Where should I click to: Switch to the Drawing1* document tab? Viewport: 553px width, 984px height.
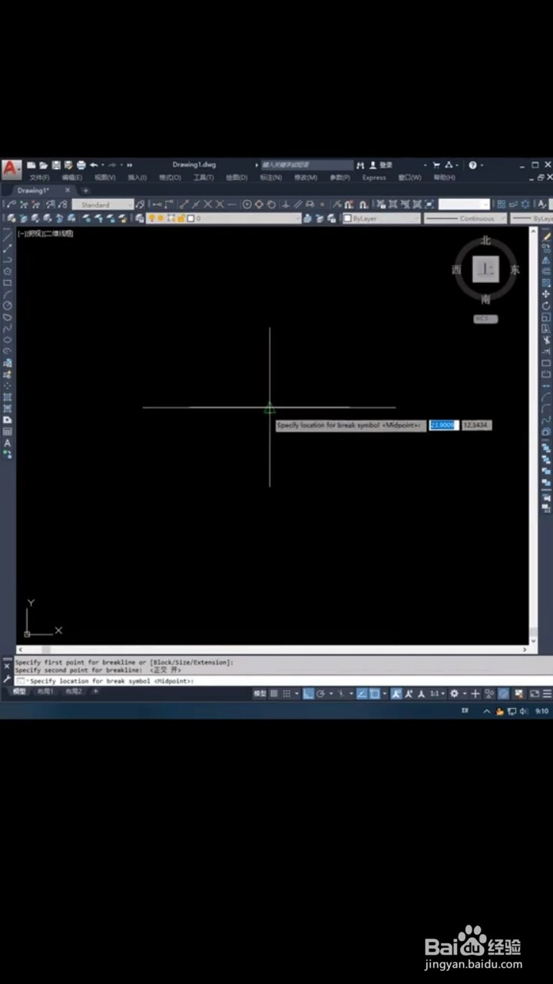33,190
